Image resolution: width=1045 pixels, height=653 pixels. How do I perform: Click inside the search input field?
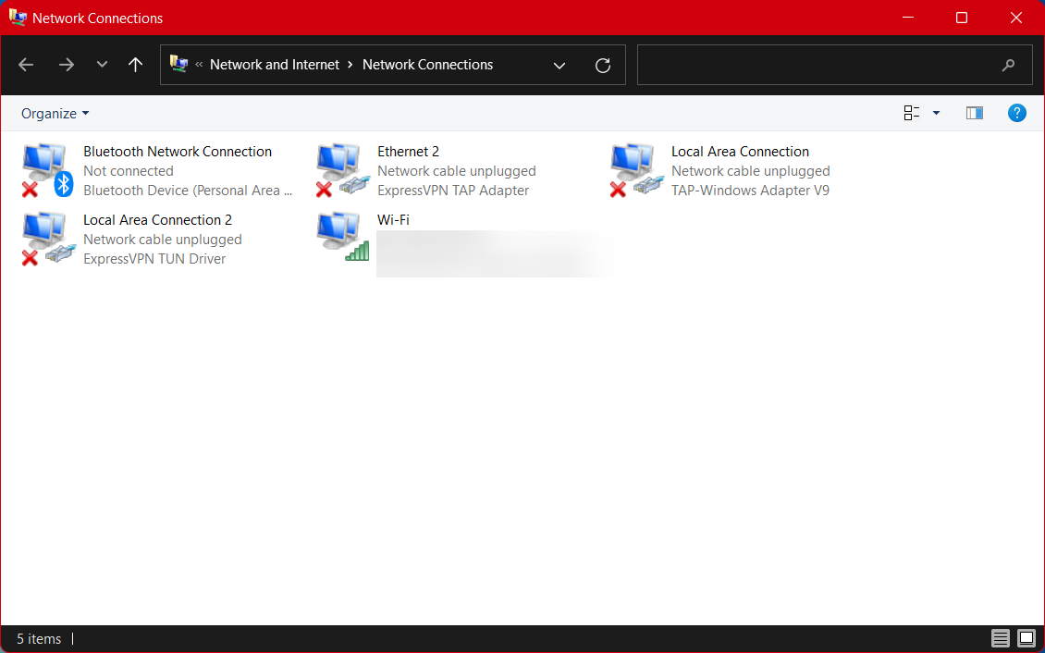814,65
